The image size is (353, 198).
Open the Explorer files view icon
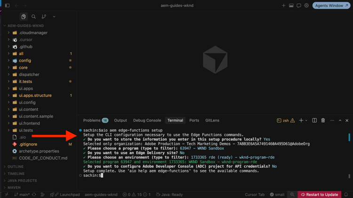tap(24, 16)
